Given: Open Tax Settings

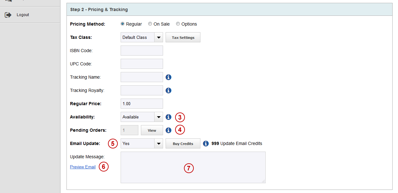Looking at the screenshot, I should pos(183,37).
